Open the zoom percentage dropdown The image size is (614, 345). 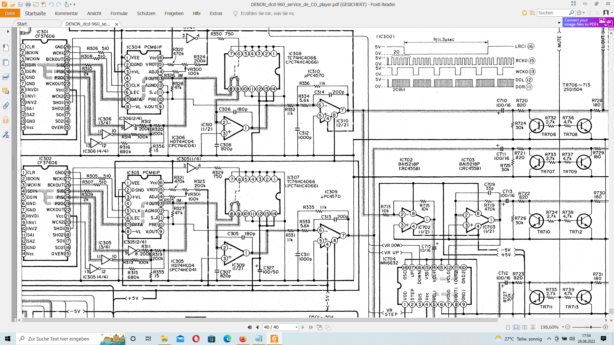[x=563, y=327]
